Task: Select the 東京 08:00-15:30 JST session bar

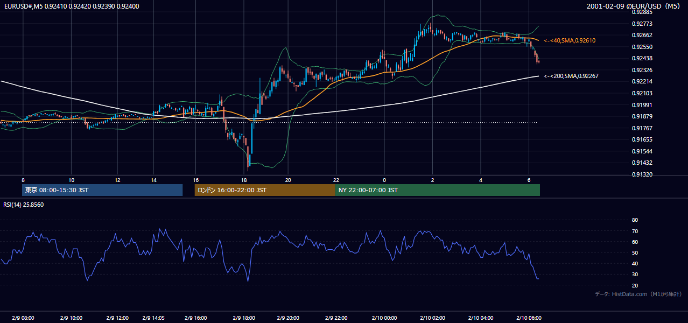Action: 102,190
